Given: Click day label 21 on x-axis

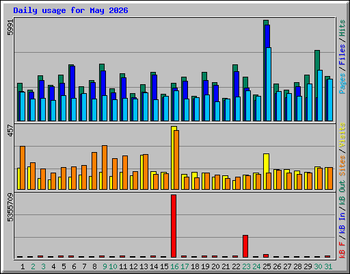Looking at the screenshot, I should coord(226,266).
